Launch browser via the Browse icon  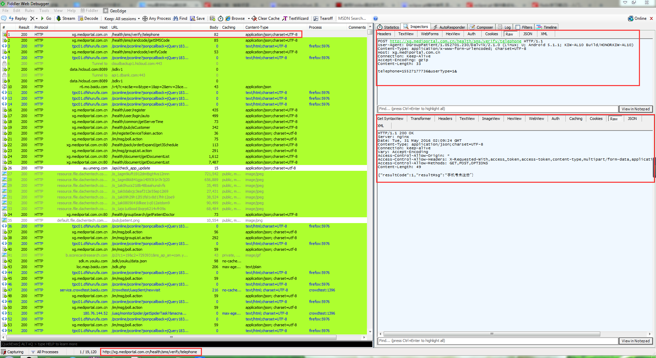point(228,18)
